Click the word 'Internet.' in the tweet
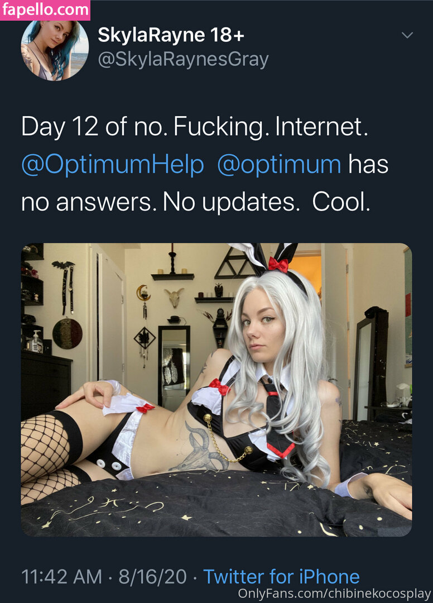Screen dimensions: 433x603 [321, 127]
